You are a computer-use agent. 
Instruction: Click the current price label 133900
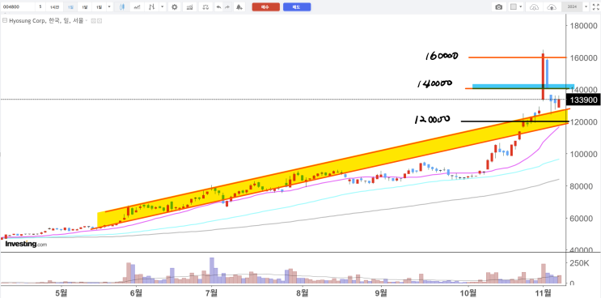pos(584,100)
